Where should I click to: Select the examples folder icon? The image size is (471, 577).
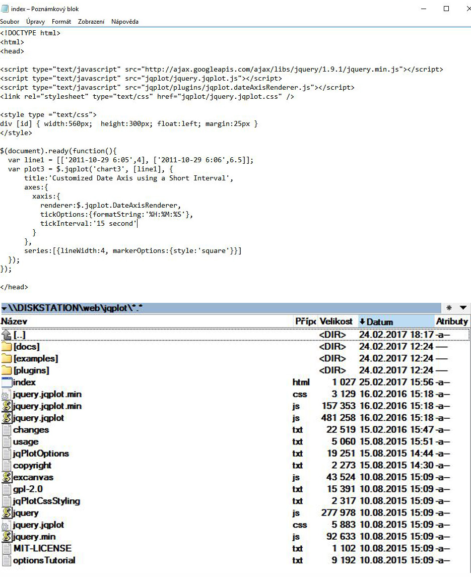[x=6, y=358]
